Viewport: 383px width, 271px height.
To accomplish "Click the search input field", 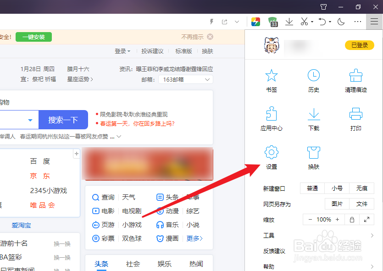I will [12, 120].
